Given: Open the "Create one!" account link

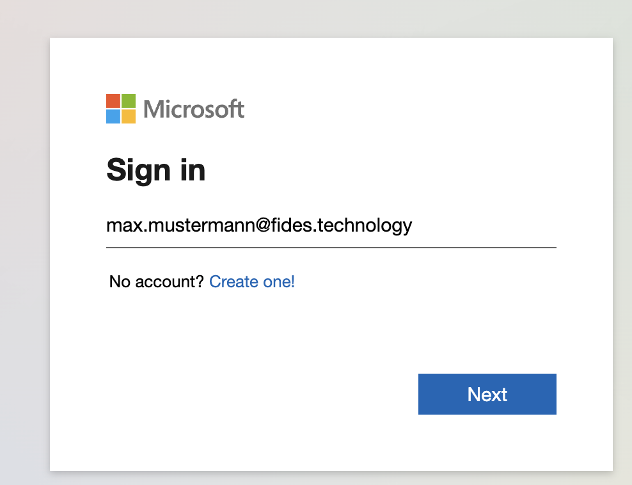Looking at the screenshot, I should coord(252,282).
